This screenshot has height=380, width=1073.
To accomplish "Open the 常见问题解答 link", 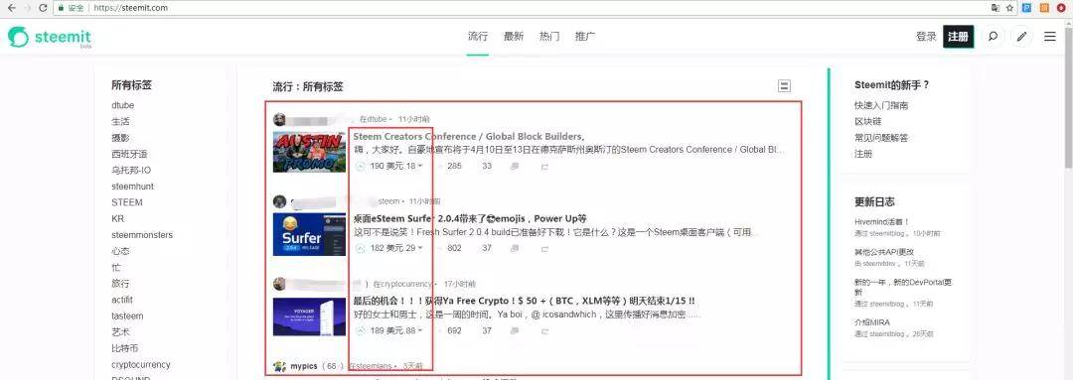I will point(881,138).
